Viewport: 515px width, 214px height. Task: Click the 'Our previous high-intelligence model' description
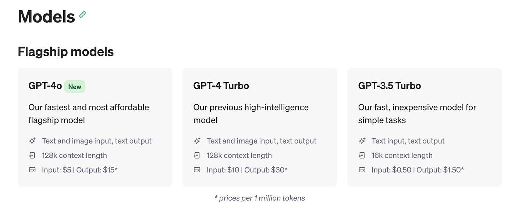click(x=251, y=114)
